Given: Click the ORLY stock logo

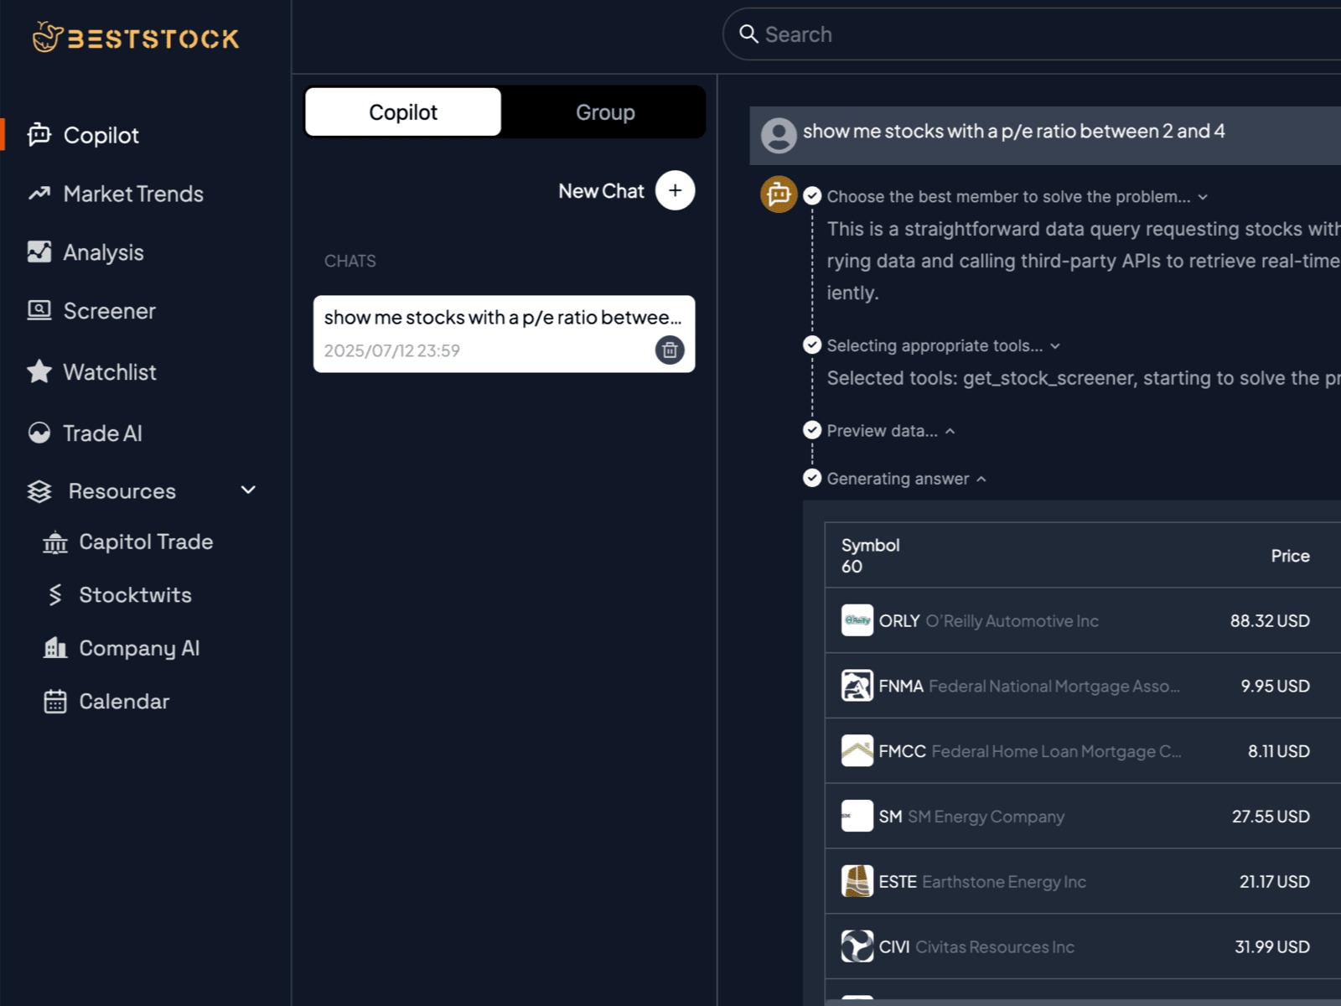Looking at the screenshot, I should pyautogui.click(x=857, y=620).
